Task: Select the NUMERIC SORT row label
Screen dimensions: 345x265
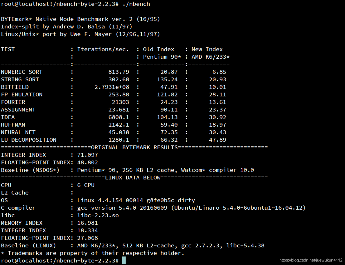Action: click(x=22, y=72)
